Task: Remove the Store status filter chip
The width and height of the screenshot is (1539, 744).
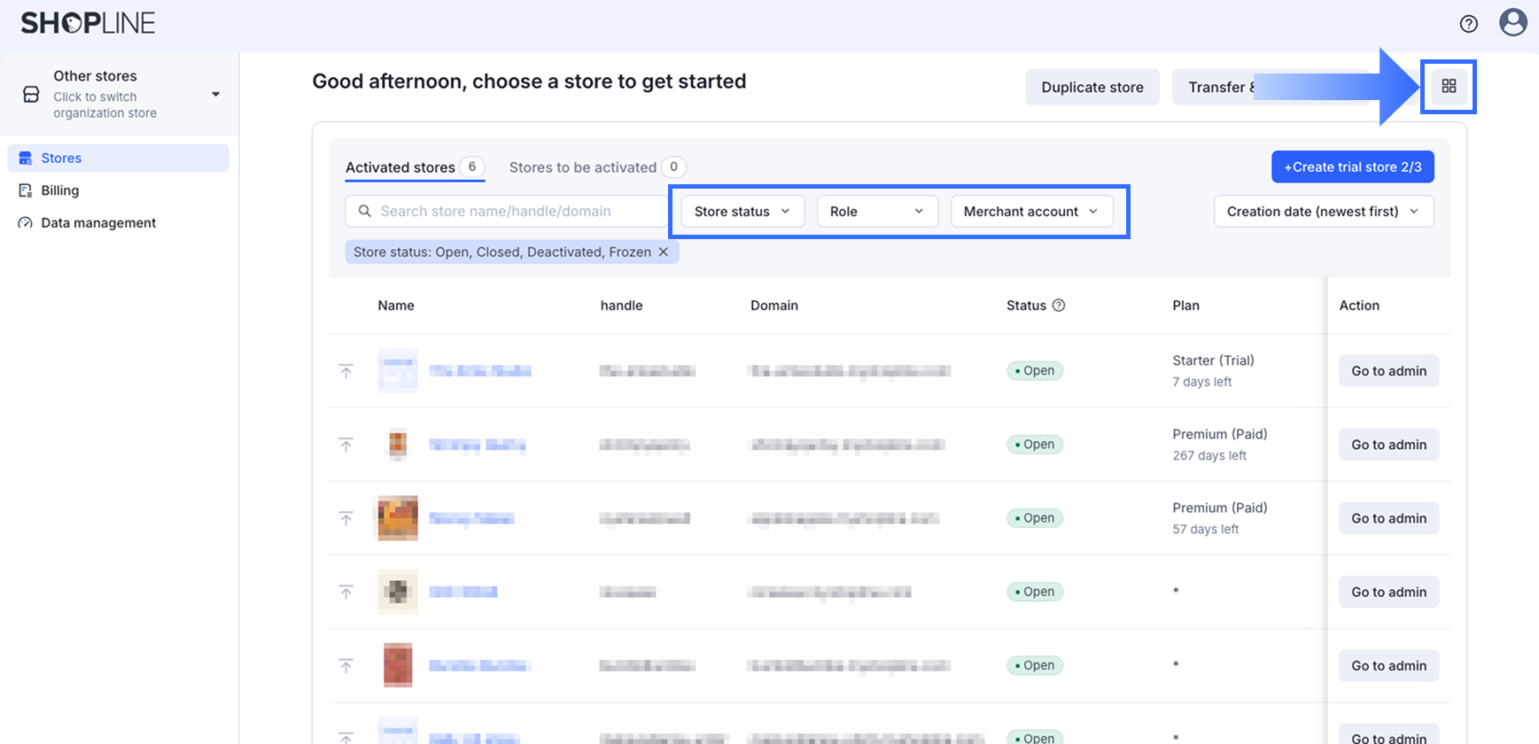Action: [663, 252]
